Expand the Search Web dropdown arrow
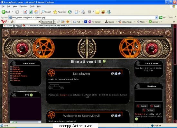The width and height of the screenshot is (177, 128). tap(55, 22)
